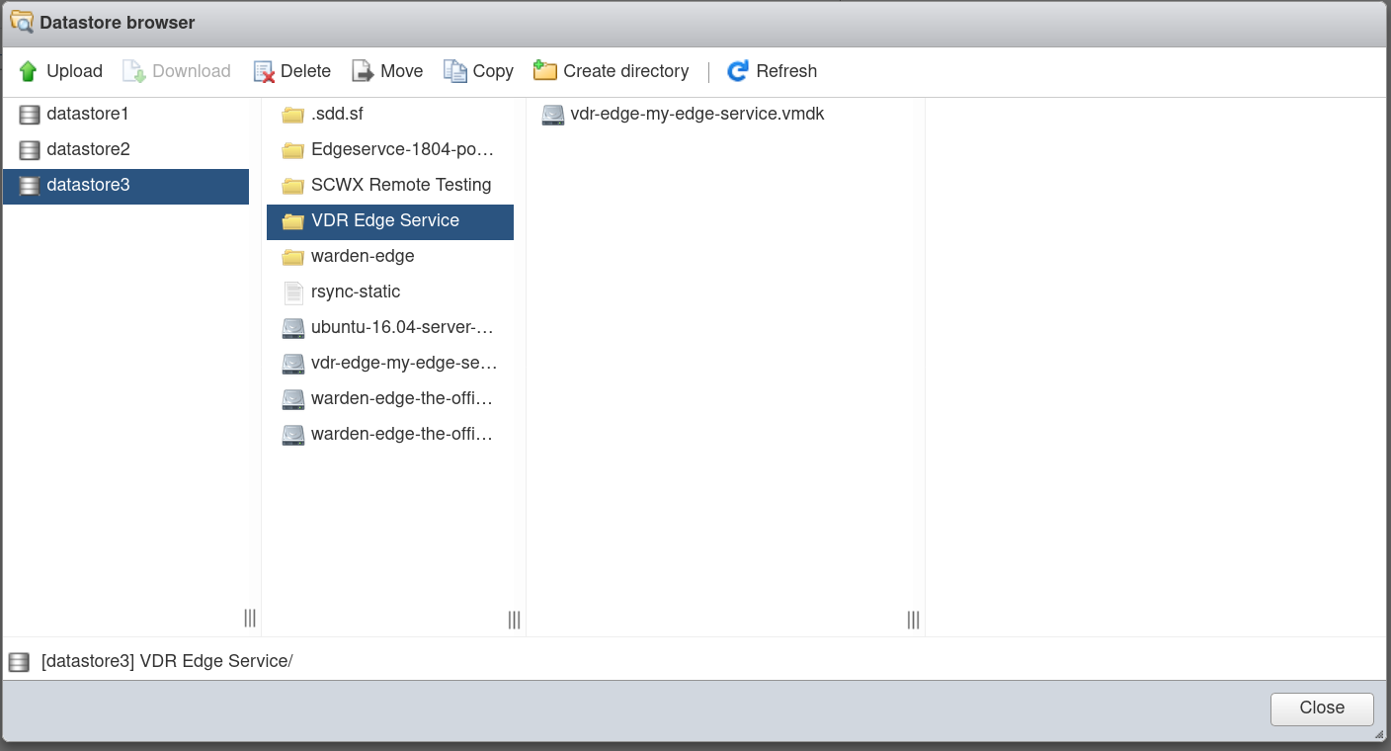The width and height of the screenshot is (1391, 751).
Task: Click the Delete icon with red X
Action: 263,71
